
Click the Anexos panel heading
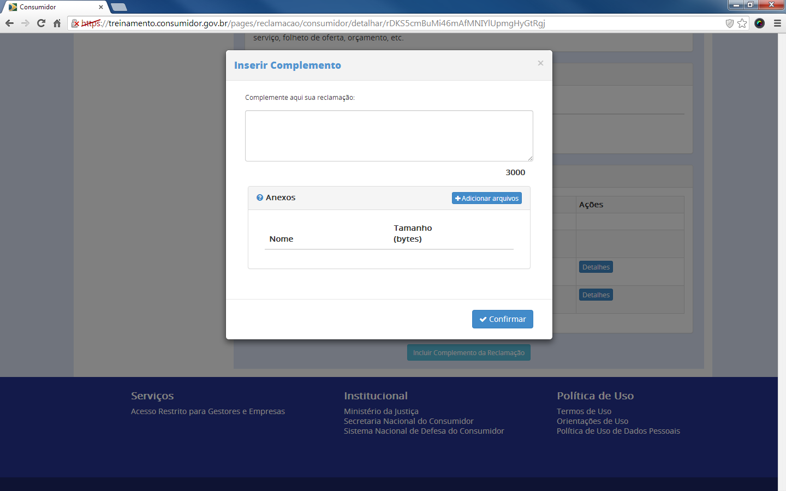pyautogui.click(x=281, y=197)
